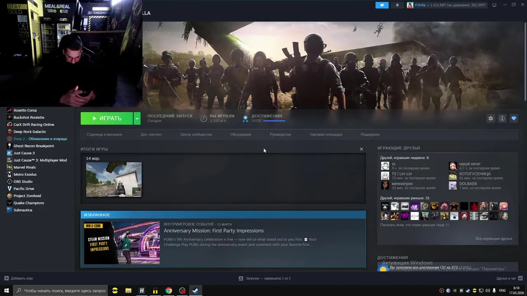The height and width of the screenshot is (296, 527).
Task: Open Торговая площадка tab
Action: 326,134
